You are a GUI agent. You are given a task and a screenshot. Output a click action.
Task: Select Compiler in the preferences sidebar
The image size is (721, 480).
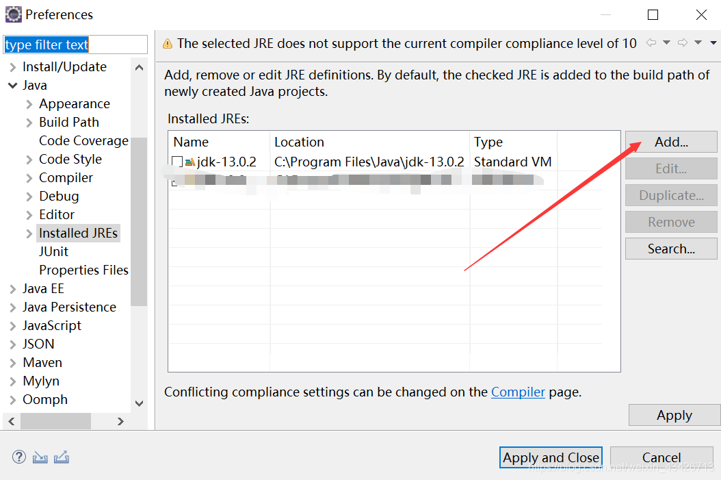coord(66,177)
